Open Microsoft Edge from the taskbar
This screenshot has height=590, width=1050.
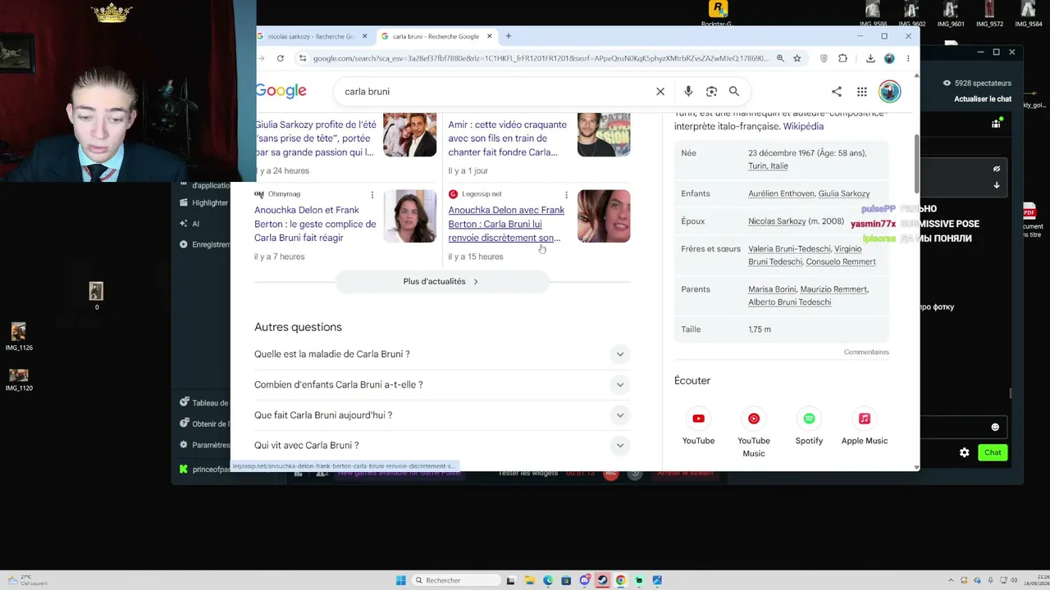pyautogui.click(x=548, y=580)
